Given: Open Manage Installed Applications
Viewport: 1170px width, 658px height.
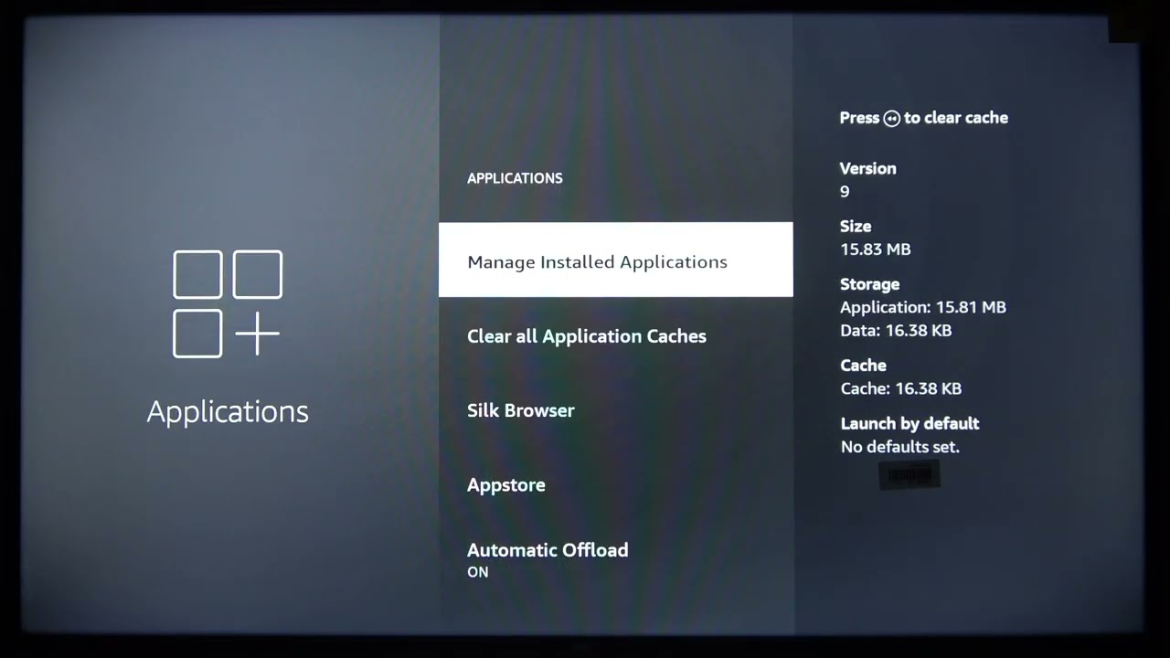Looking at the screenshot, I should coord(615,260).
